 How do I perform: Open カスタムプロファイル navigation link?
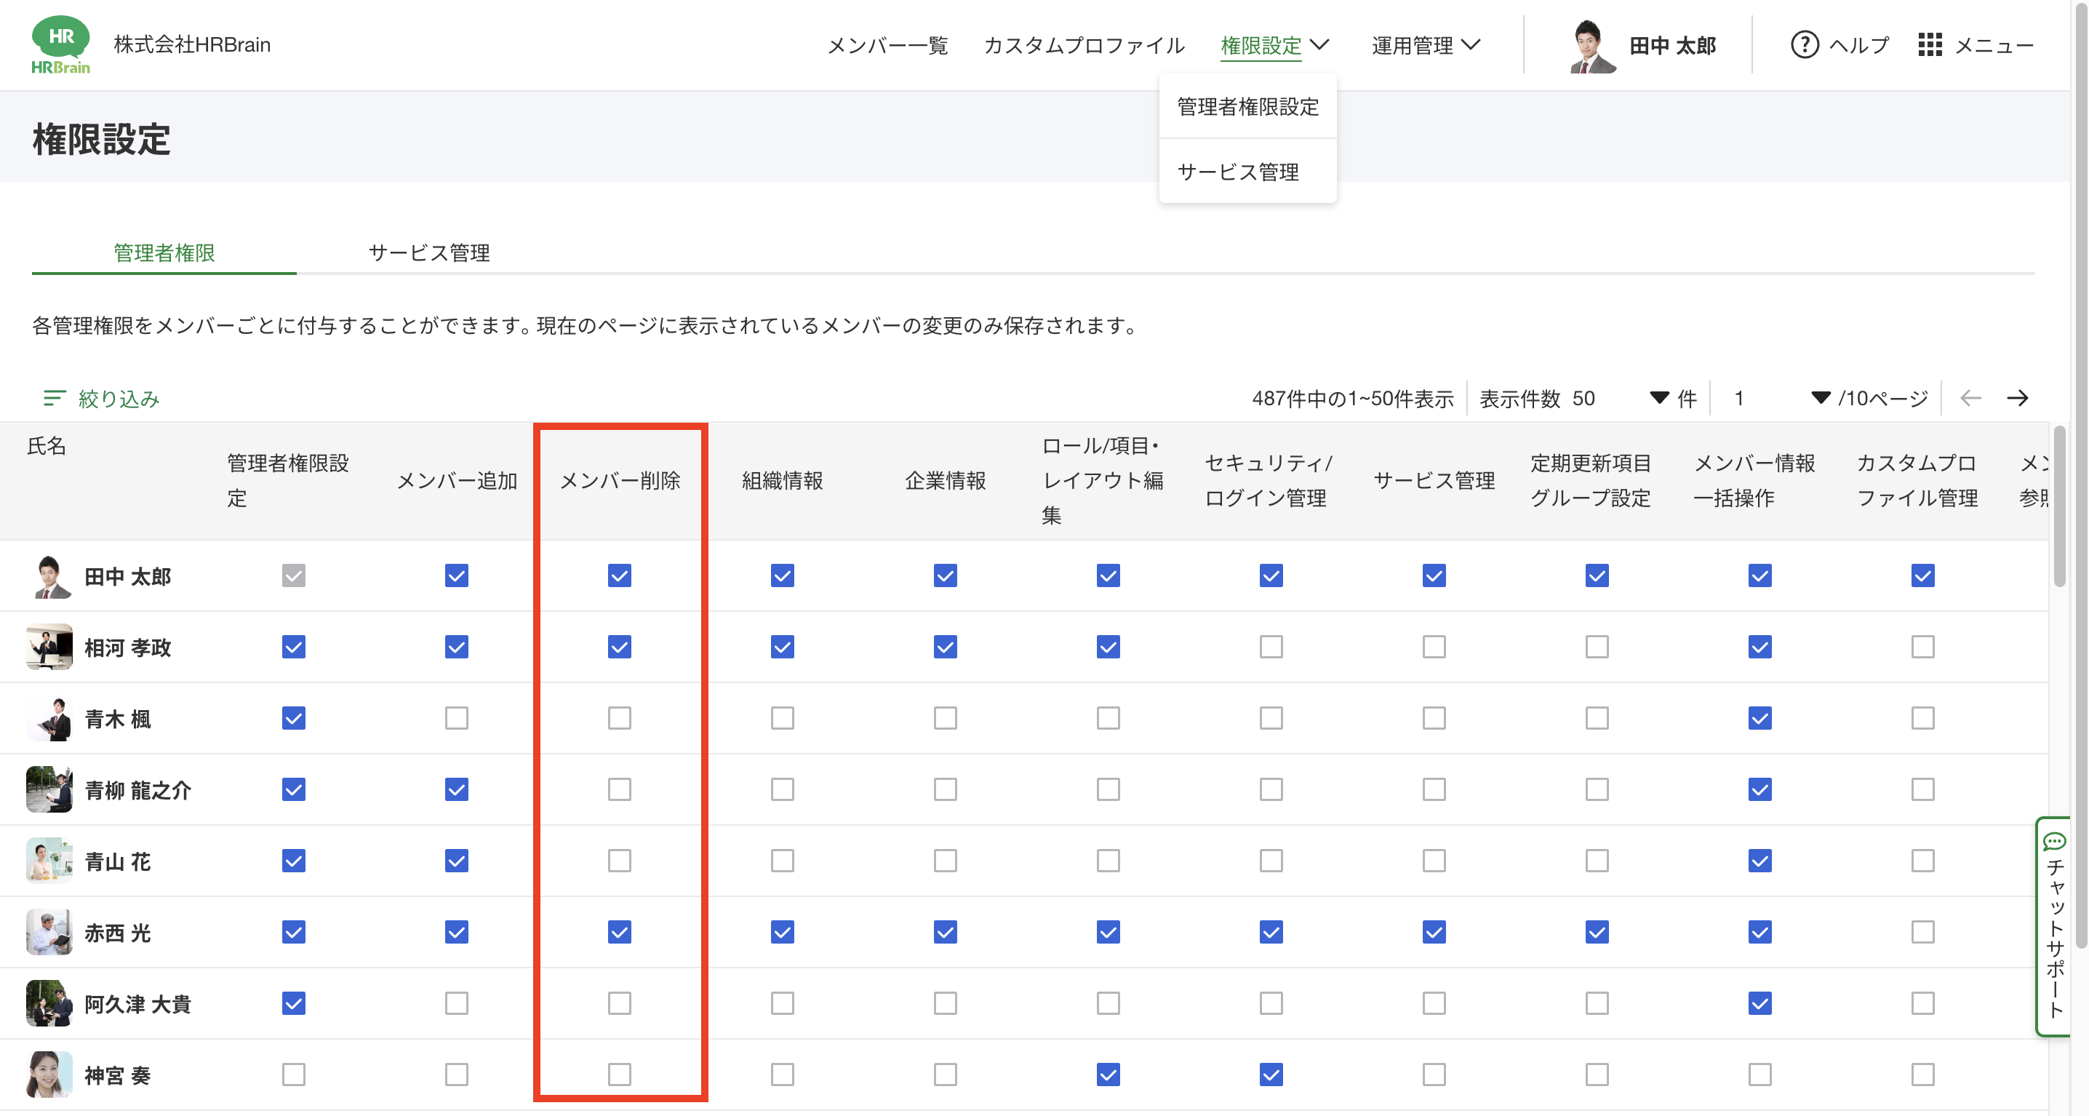coord(1085,45)
